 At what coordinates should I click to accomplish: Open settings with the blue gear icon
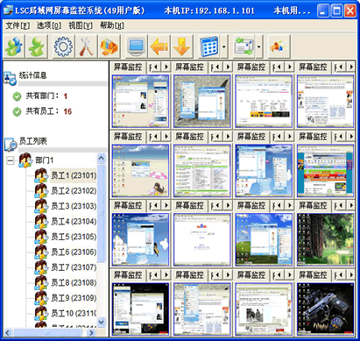click(x=63, y=46)
